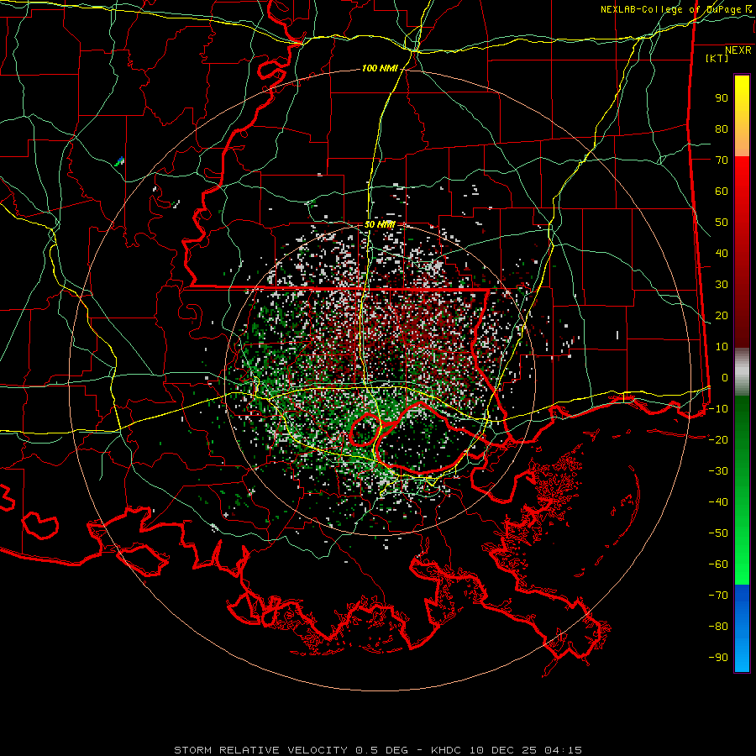
Task: Select the 70 value on velocity scale
Action: click(722, 160)
